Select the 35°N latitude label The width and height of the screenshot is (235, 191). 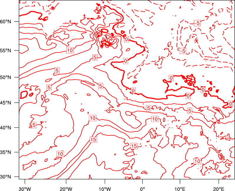click(x=6, y=152)
